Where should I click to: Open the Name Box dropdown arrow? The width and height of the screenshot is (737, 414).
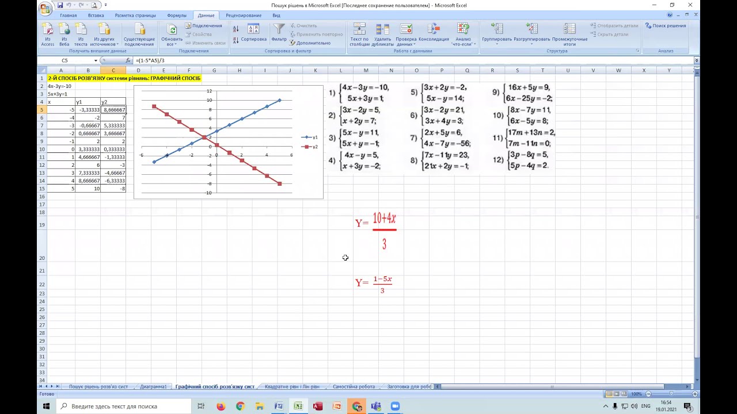[x=96, y=60]
